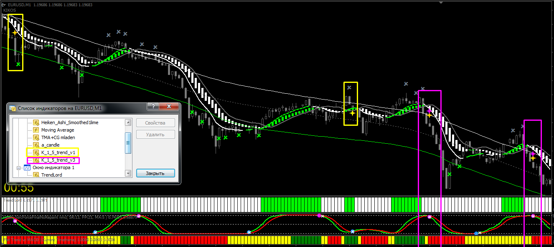
Task: Select the Heiken_Ashi_Smoothed1lime indicator icon
Action: (x=36, y=123)
